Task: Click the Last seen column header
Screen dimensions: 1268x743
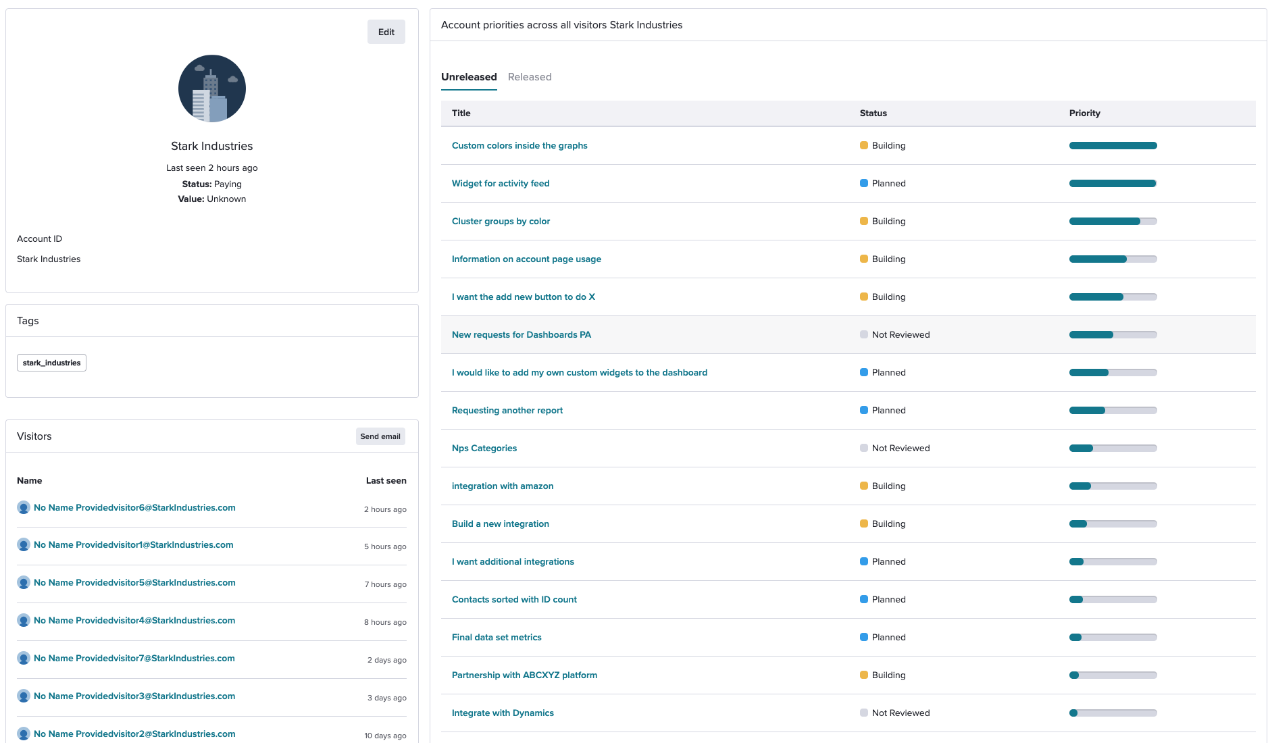Action: (386, 480)
